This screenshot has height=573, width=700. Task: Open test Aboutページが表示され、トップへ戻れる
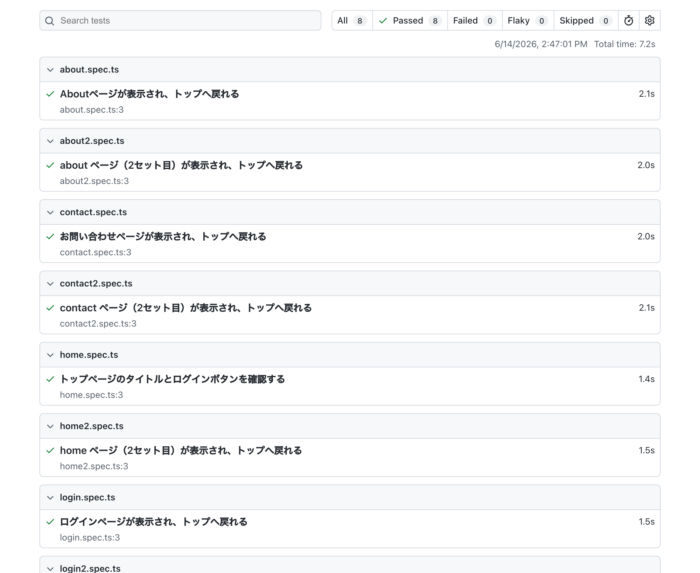pyautogui.click(x=150, y=94)
